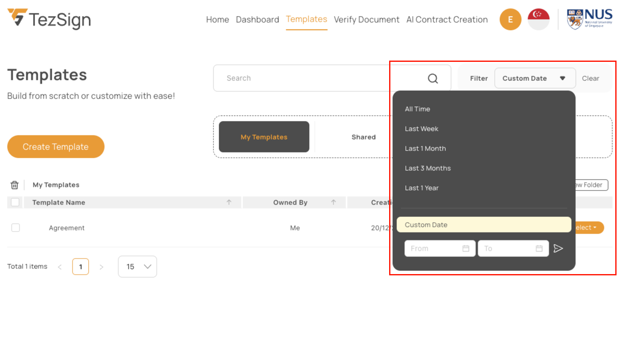
Task: Click page number 1
Action: (80, 267)
